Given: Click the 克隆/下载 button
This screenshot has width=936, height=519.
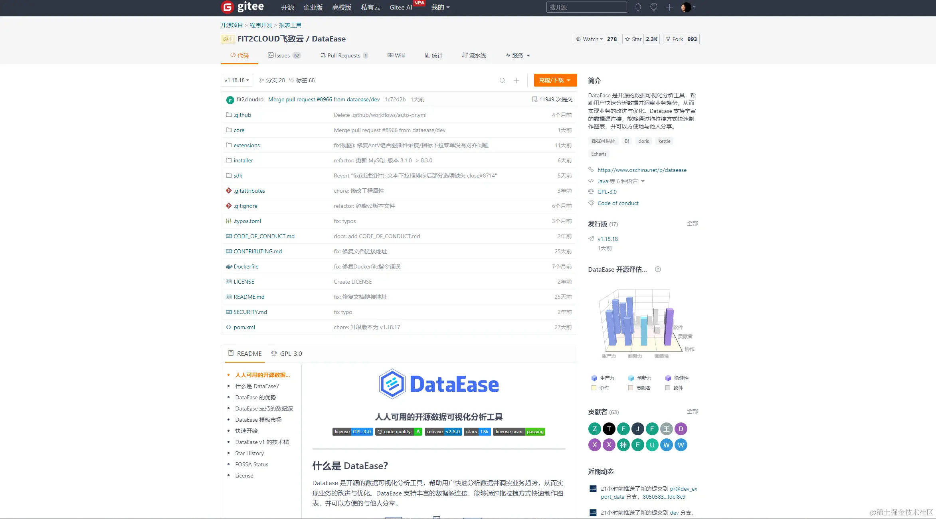Looking at the screenshot, I should (x=555, y=80).
